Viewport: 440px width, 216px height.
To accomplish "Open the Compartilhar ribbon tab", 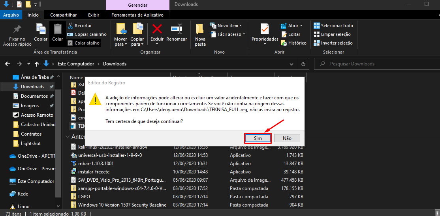I will (x=63, y=15).
